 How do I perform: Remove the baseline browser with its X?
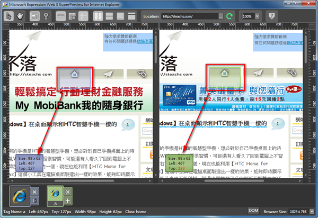click(34, 192)
